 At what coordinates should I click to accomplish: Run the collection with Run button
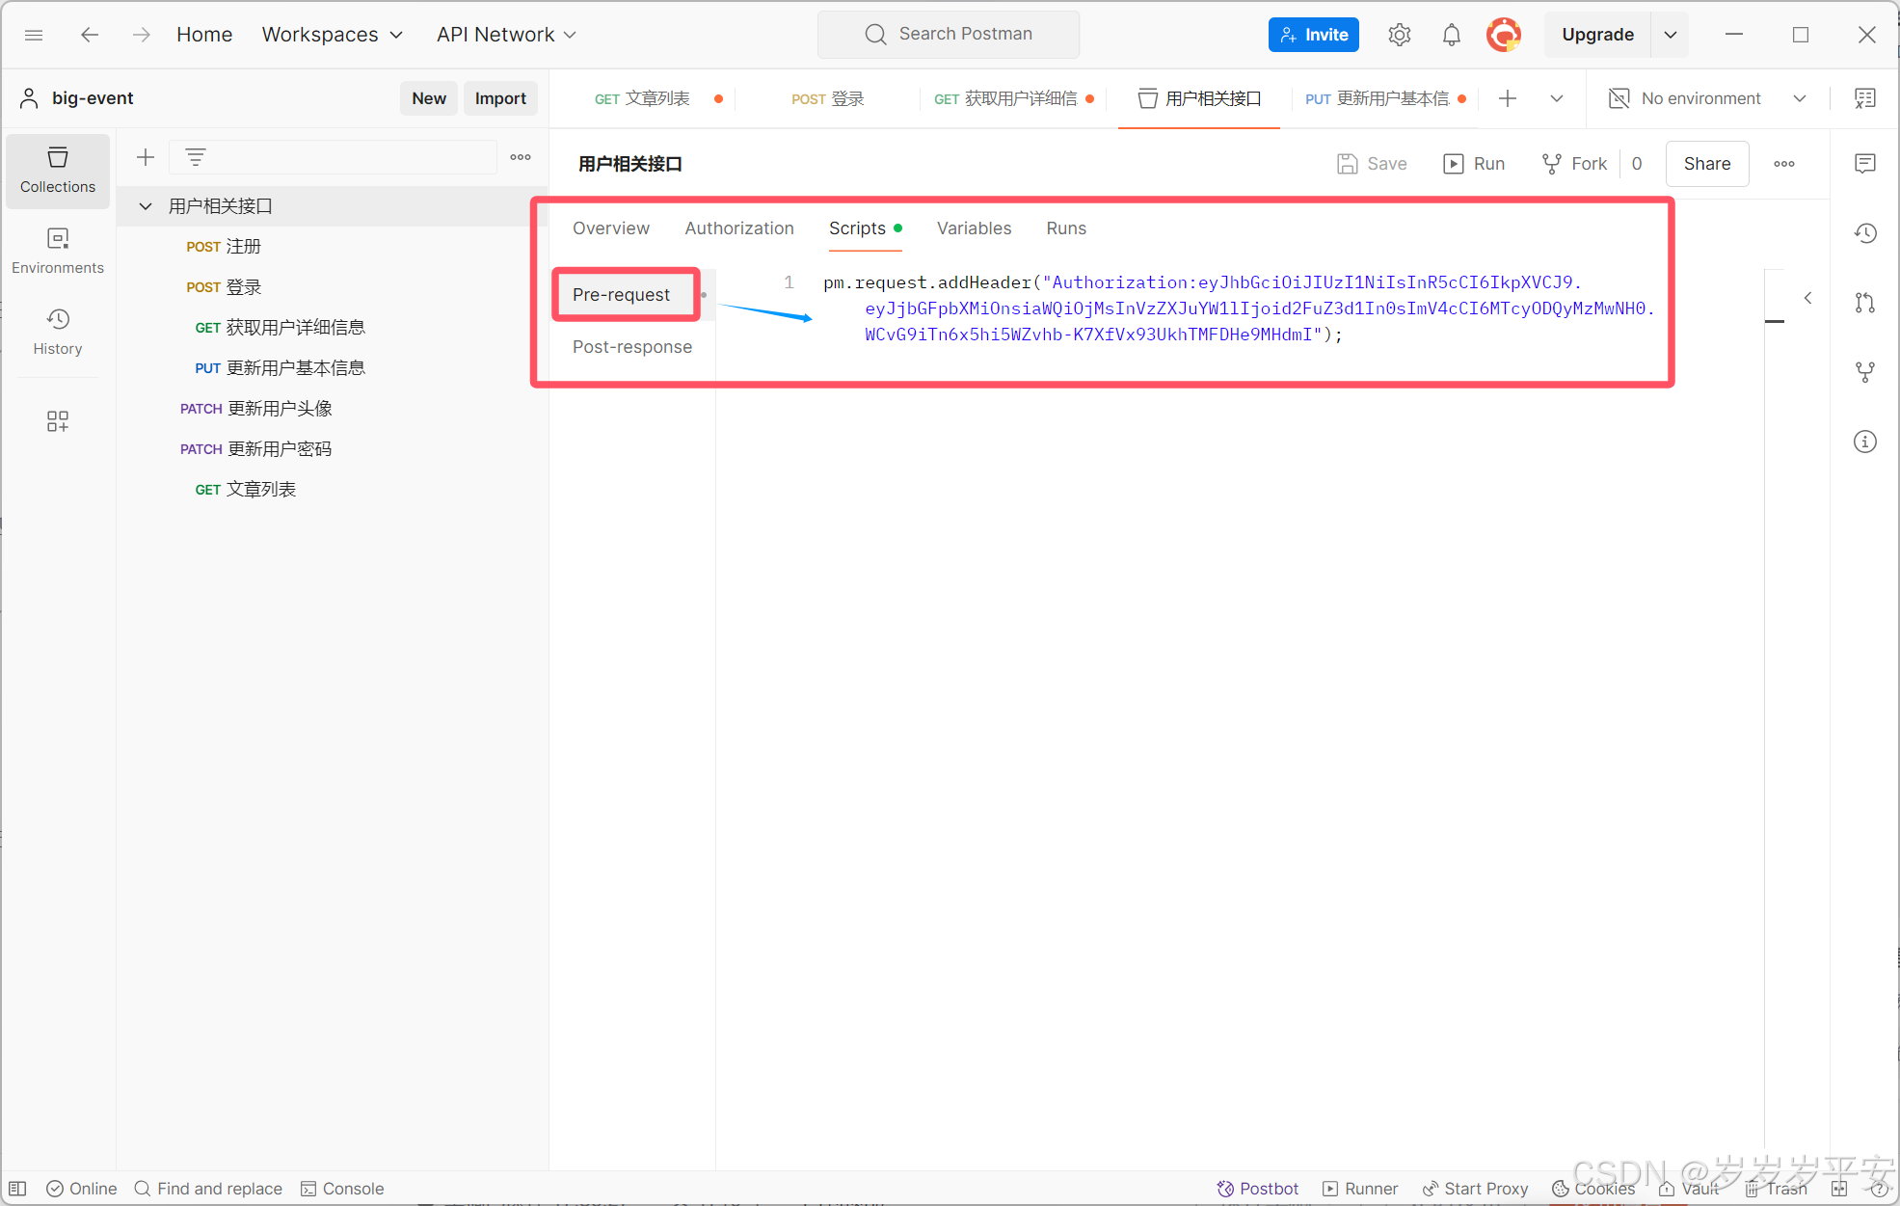1474,164
